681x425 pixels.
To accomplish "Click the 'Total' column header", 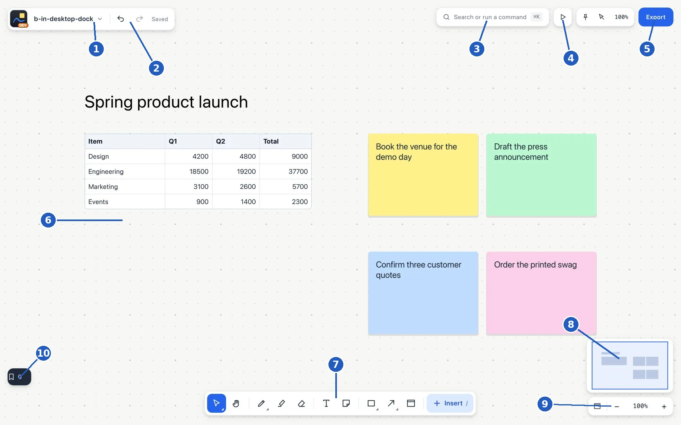I will point(285,142).
